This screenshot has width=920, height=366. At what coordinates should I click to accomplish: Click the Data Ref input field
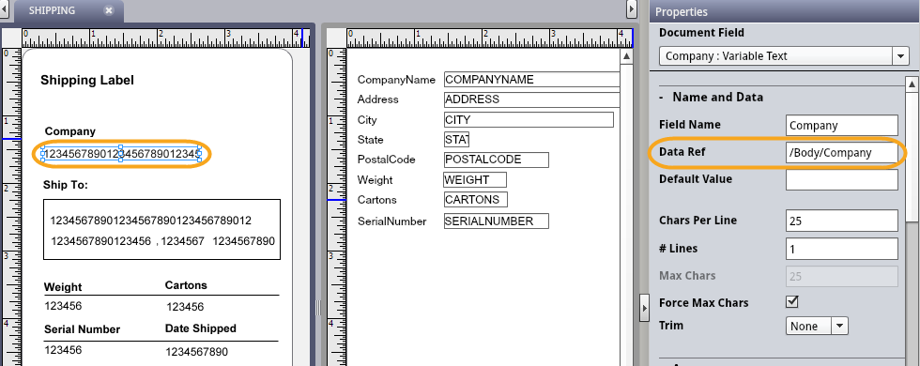coord(842,152)
